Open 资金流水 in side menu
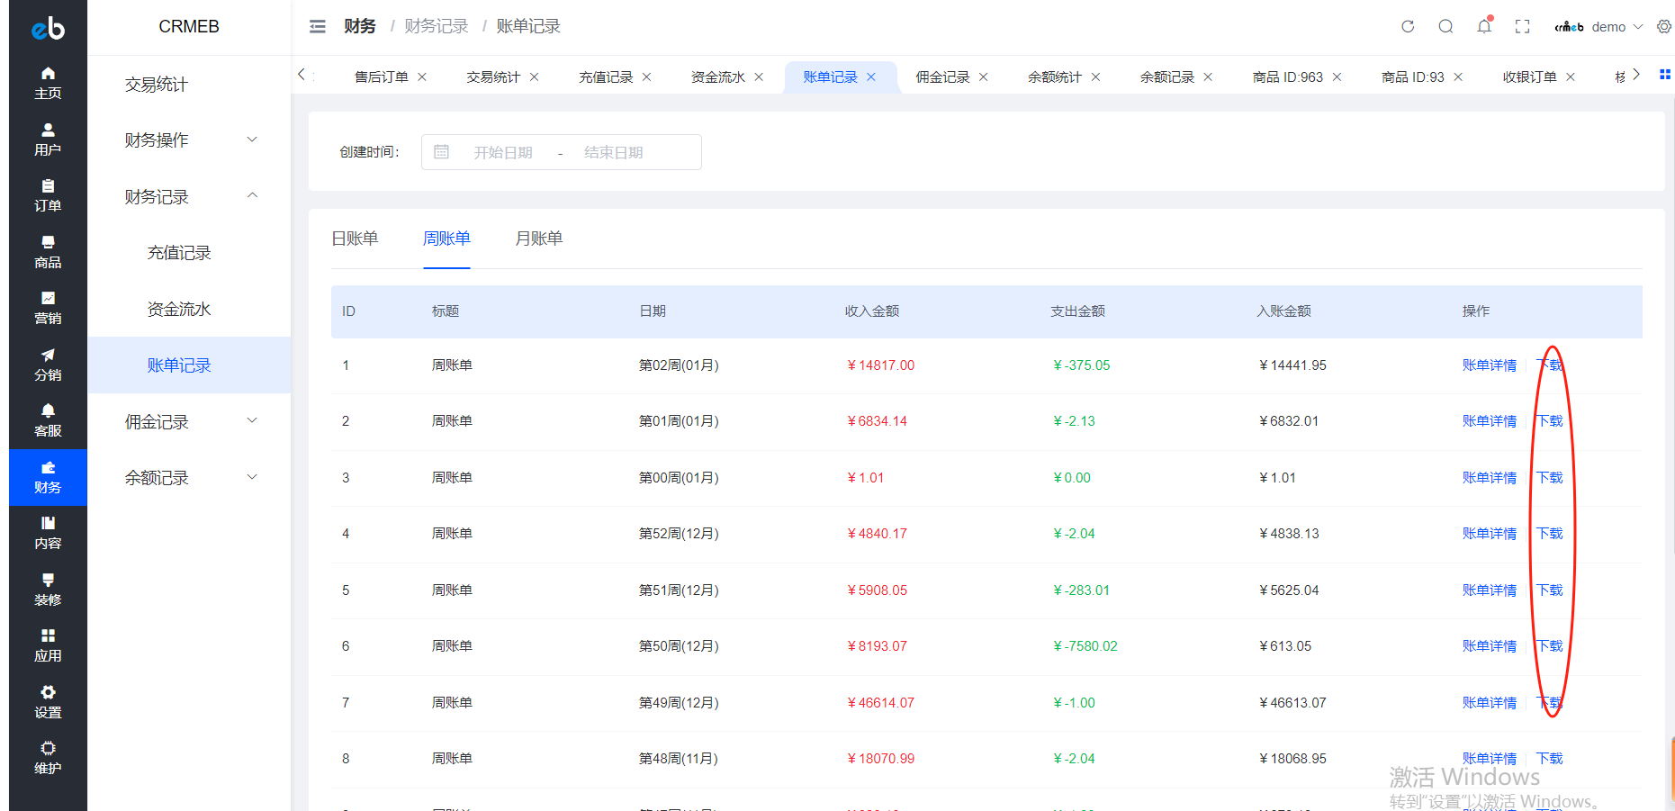 [179, 309]
